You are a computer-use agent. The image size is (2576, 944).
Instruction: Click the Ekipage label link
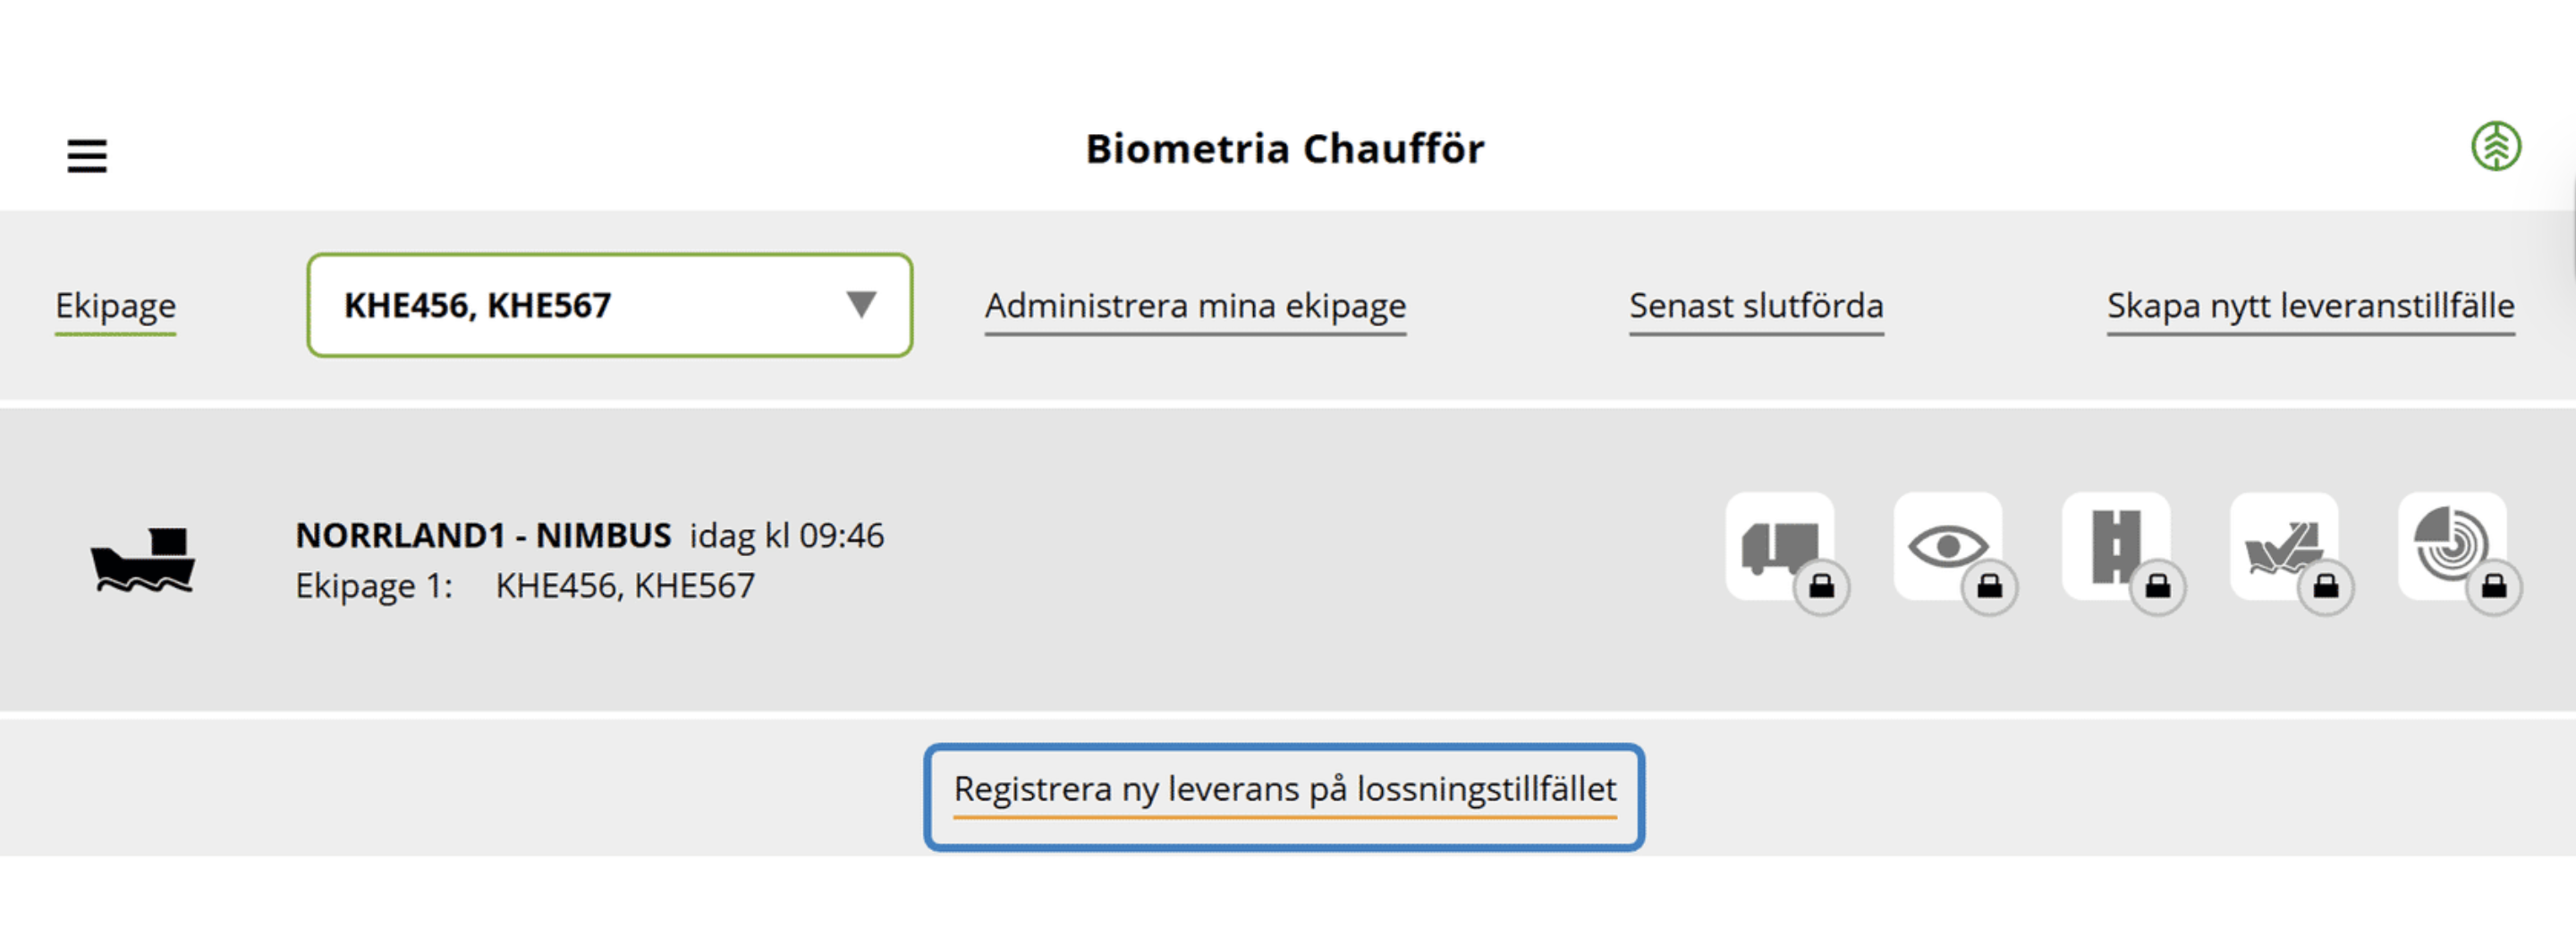click(x=115, y=306)
